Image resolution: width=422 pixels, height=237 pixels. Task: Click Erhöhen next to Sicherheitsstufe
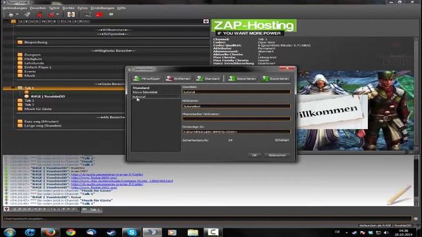[x=282, y=140]
